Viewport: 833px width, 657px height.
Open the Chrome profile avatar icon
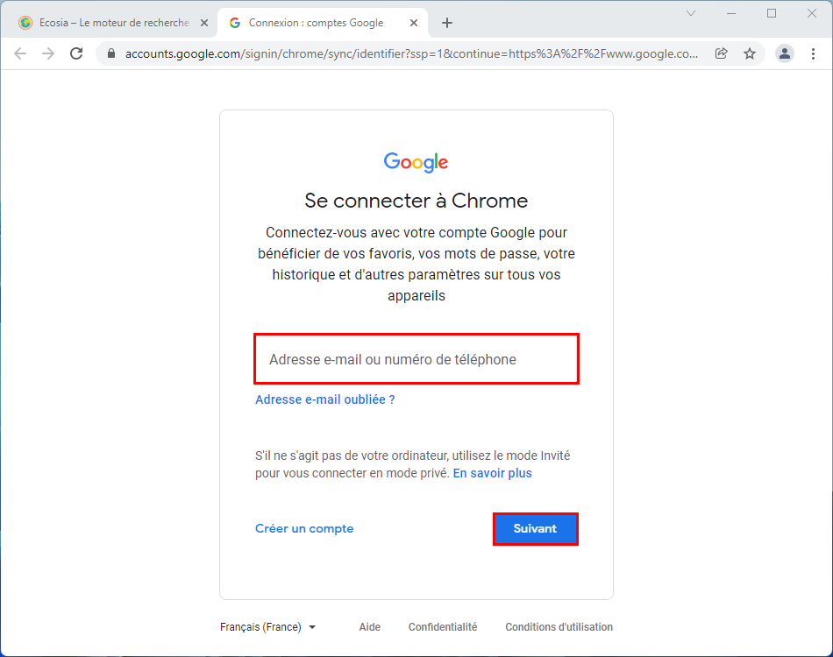(x=785, y=53)
